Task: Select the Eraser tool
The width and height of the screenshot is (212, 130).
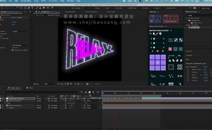Action: [x=44, y=8]
